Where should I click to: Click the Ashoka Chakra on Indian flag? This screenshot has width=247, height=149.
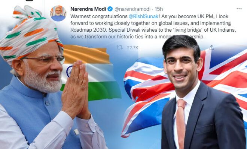pyautogui.click(x=69, y=72)
